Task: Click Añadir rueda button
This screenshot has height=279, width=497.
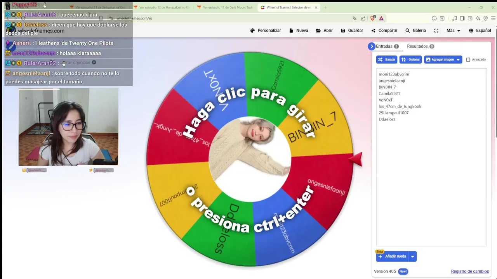Action: [392, 257]
